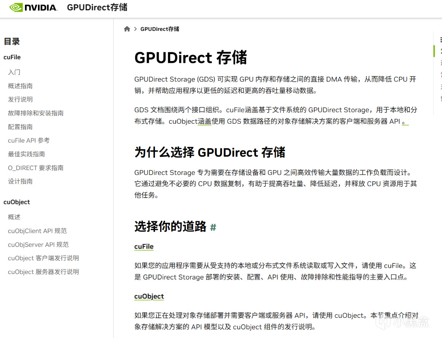Open O_DIRECT 要求指南 in the sidebar
The height and width of the screenshot is (338, 442).
[36, 168]
